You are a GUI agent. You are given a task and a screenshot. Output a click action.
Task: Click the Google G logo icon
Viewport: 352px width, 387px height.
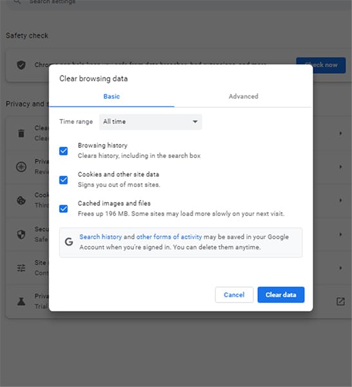pyautogui.click(x=69, y=242)
